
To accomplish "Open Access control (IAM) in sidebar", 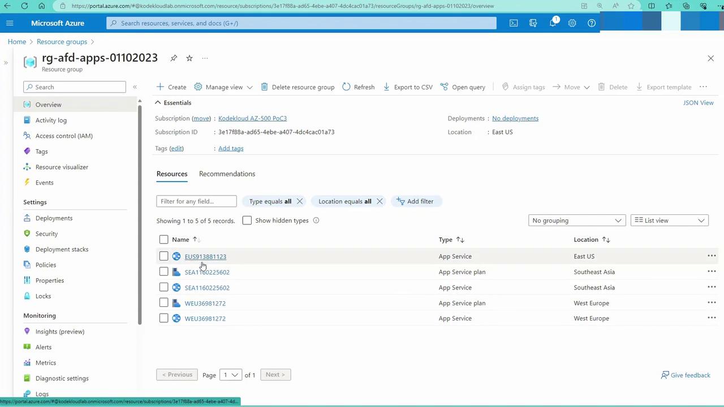I will pos(64,136).
